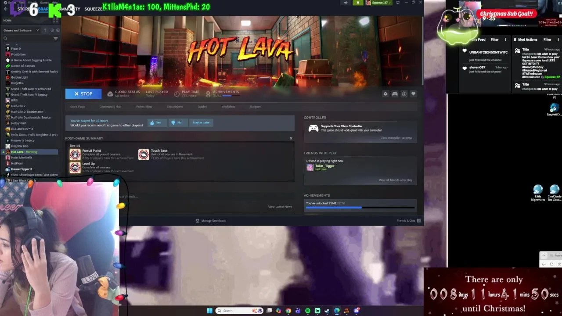This screenshot has height=316, width=562.
Task: Click the taskbar Search box
Action: click(239, 311)
